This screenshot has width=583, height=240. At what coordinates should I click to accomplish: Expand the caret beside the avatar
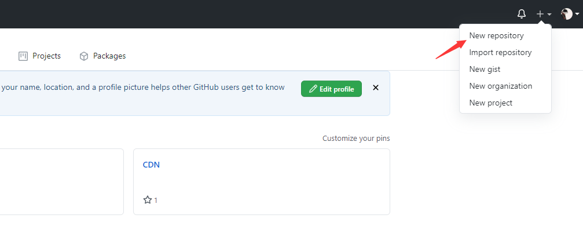click(577, 14)
